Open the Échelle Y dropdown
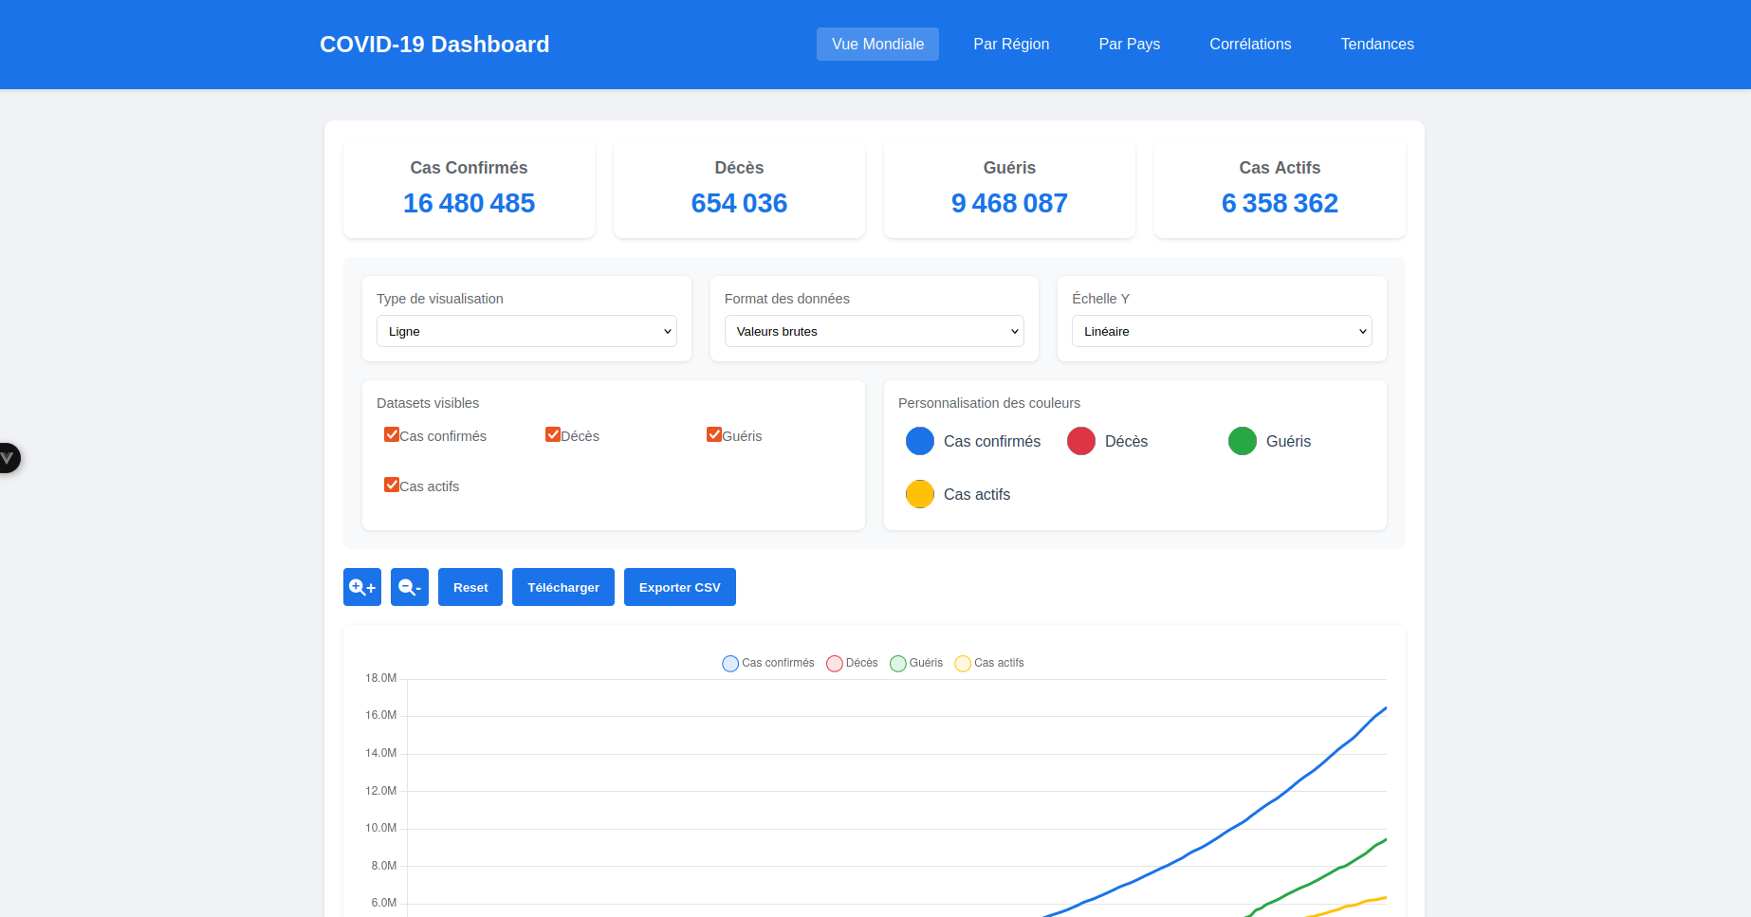1751x917 pixels. 1222,331
